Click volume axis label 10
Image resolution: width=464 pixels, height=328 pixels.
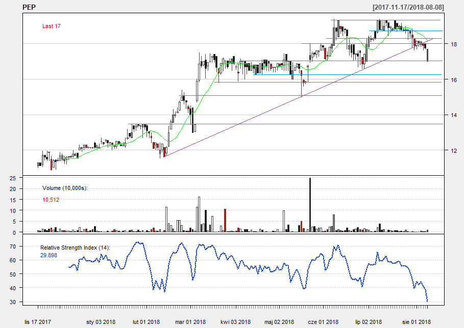(13, 211)
